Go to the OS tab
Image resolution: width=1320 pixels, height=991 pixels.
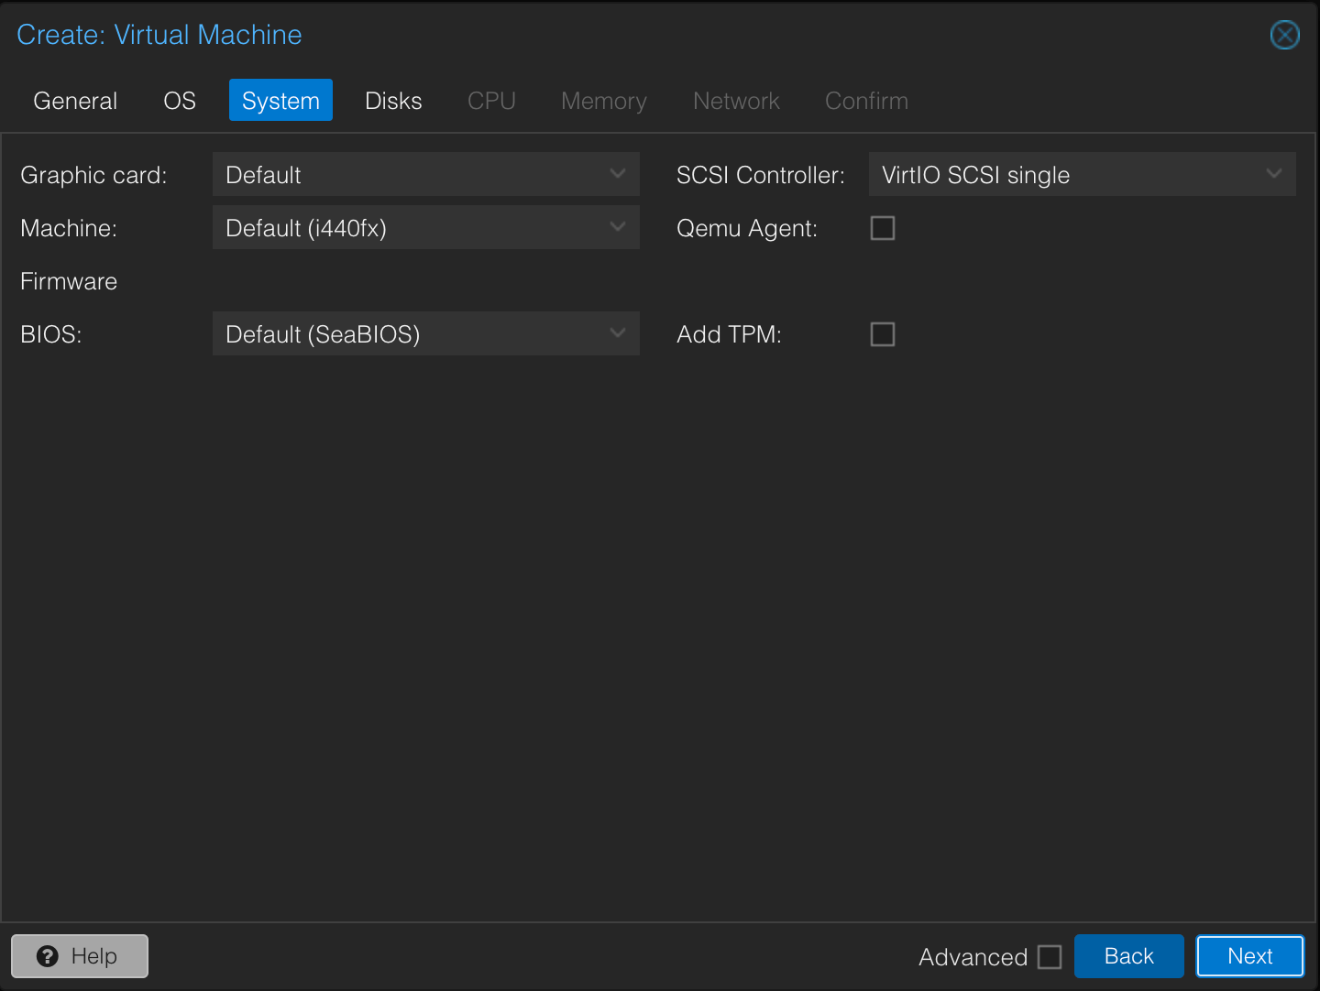click(x=180, y=101)
